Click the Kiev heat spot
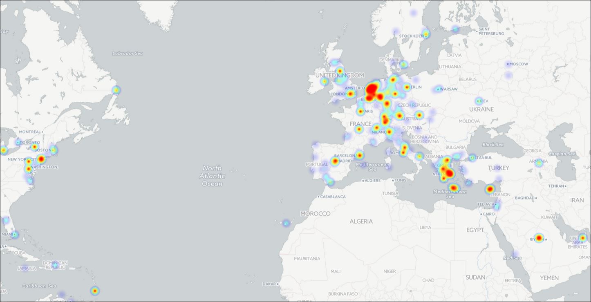591x302 pixels. pyautogui.click(x=479, y=101)
